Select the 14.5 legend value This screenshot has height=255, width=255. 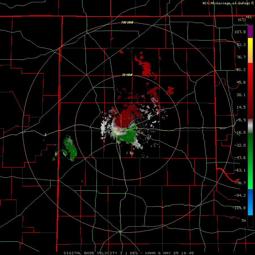click(241, 107)
